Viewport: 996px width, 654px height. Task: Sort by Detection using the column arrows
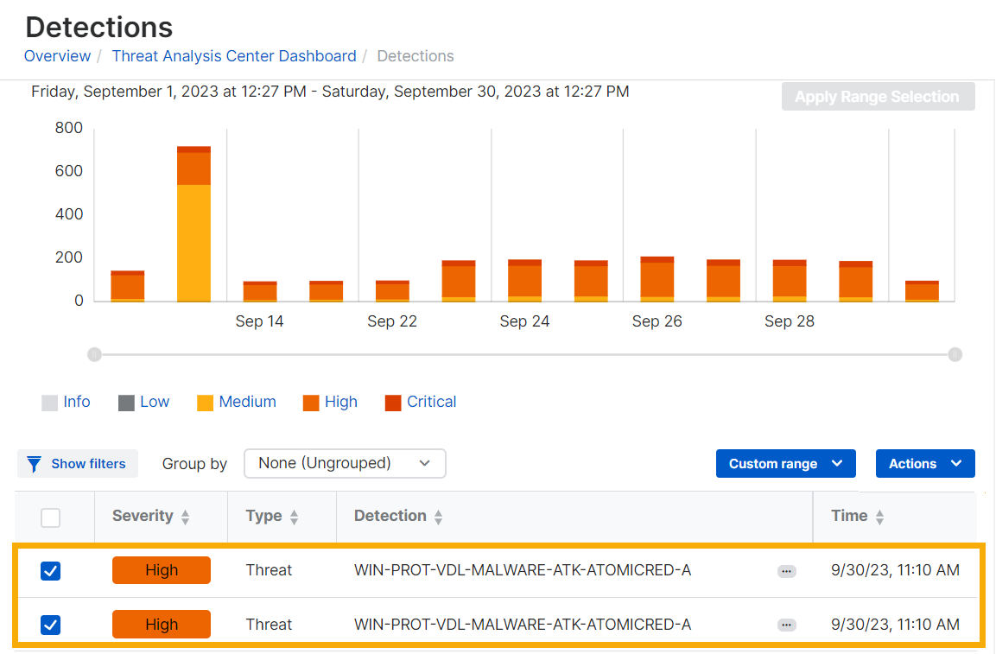coord(438,517)
